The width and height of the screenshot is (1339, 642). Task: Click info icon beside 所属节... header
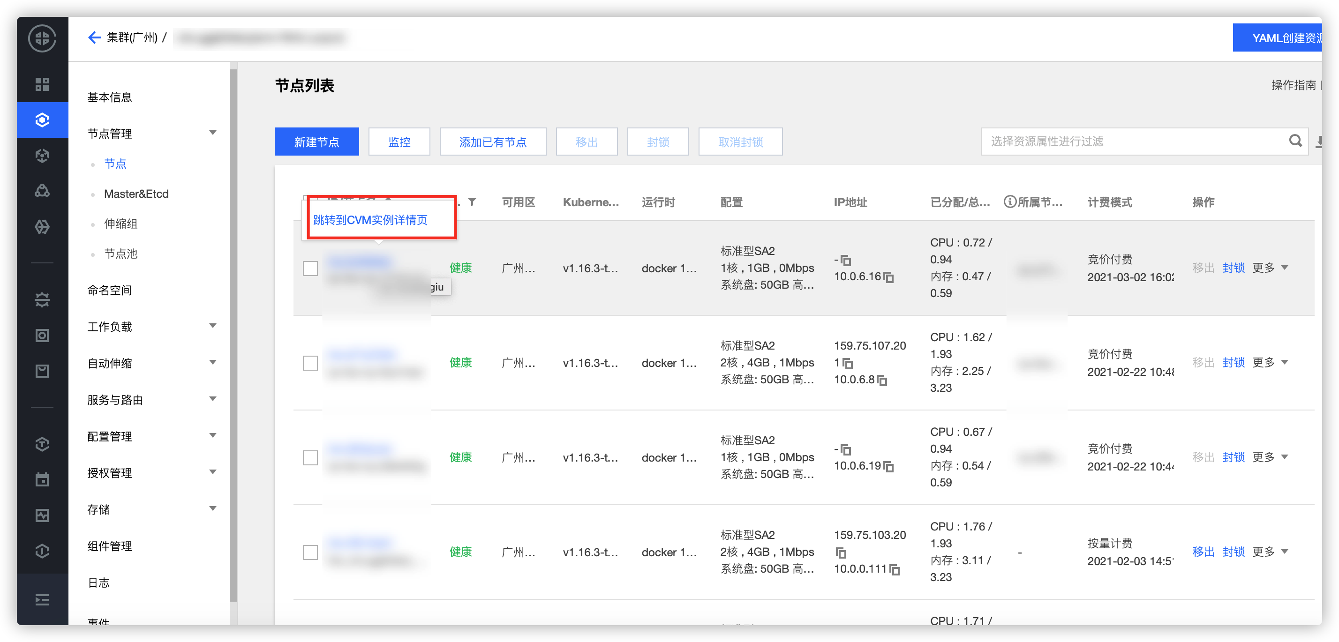point(1009,202)
